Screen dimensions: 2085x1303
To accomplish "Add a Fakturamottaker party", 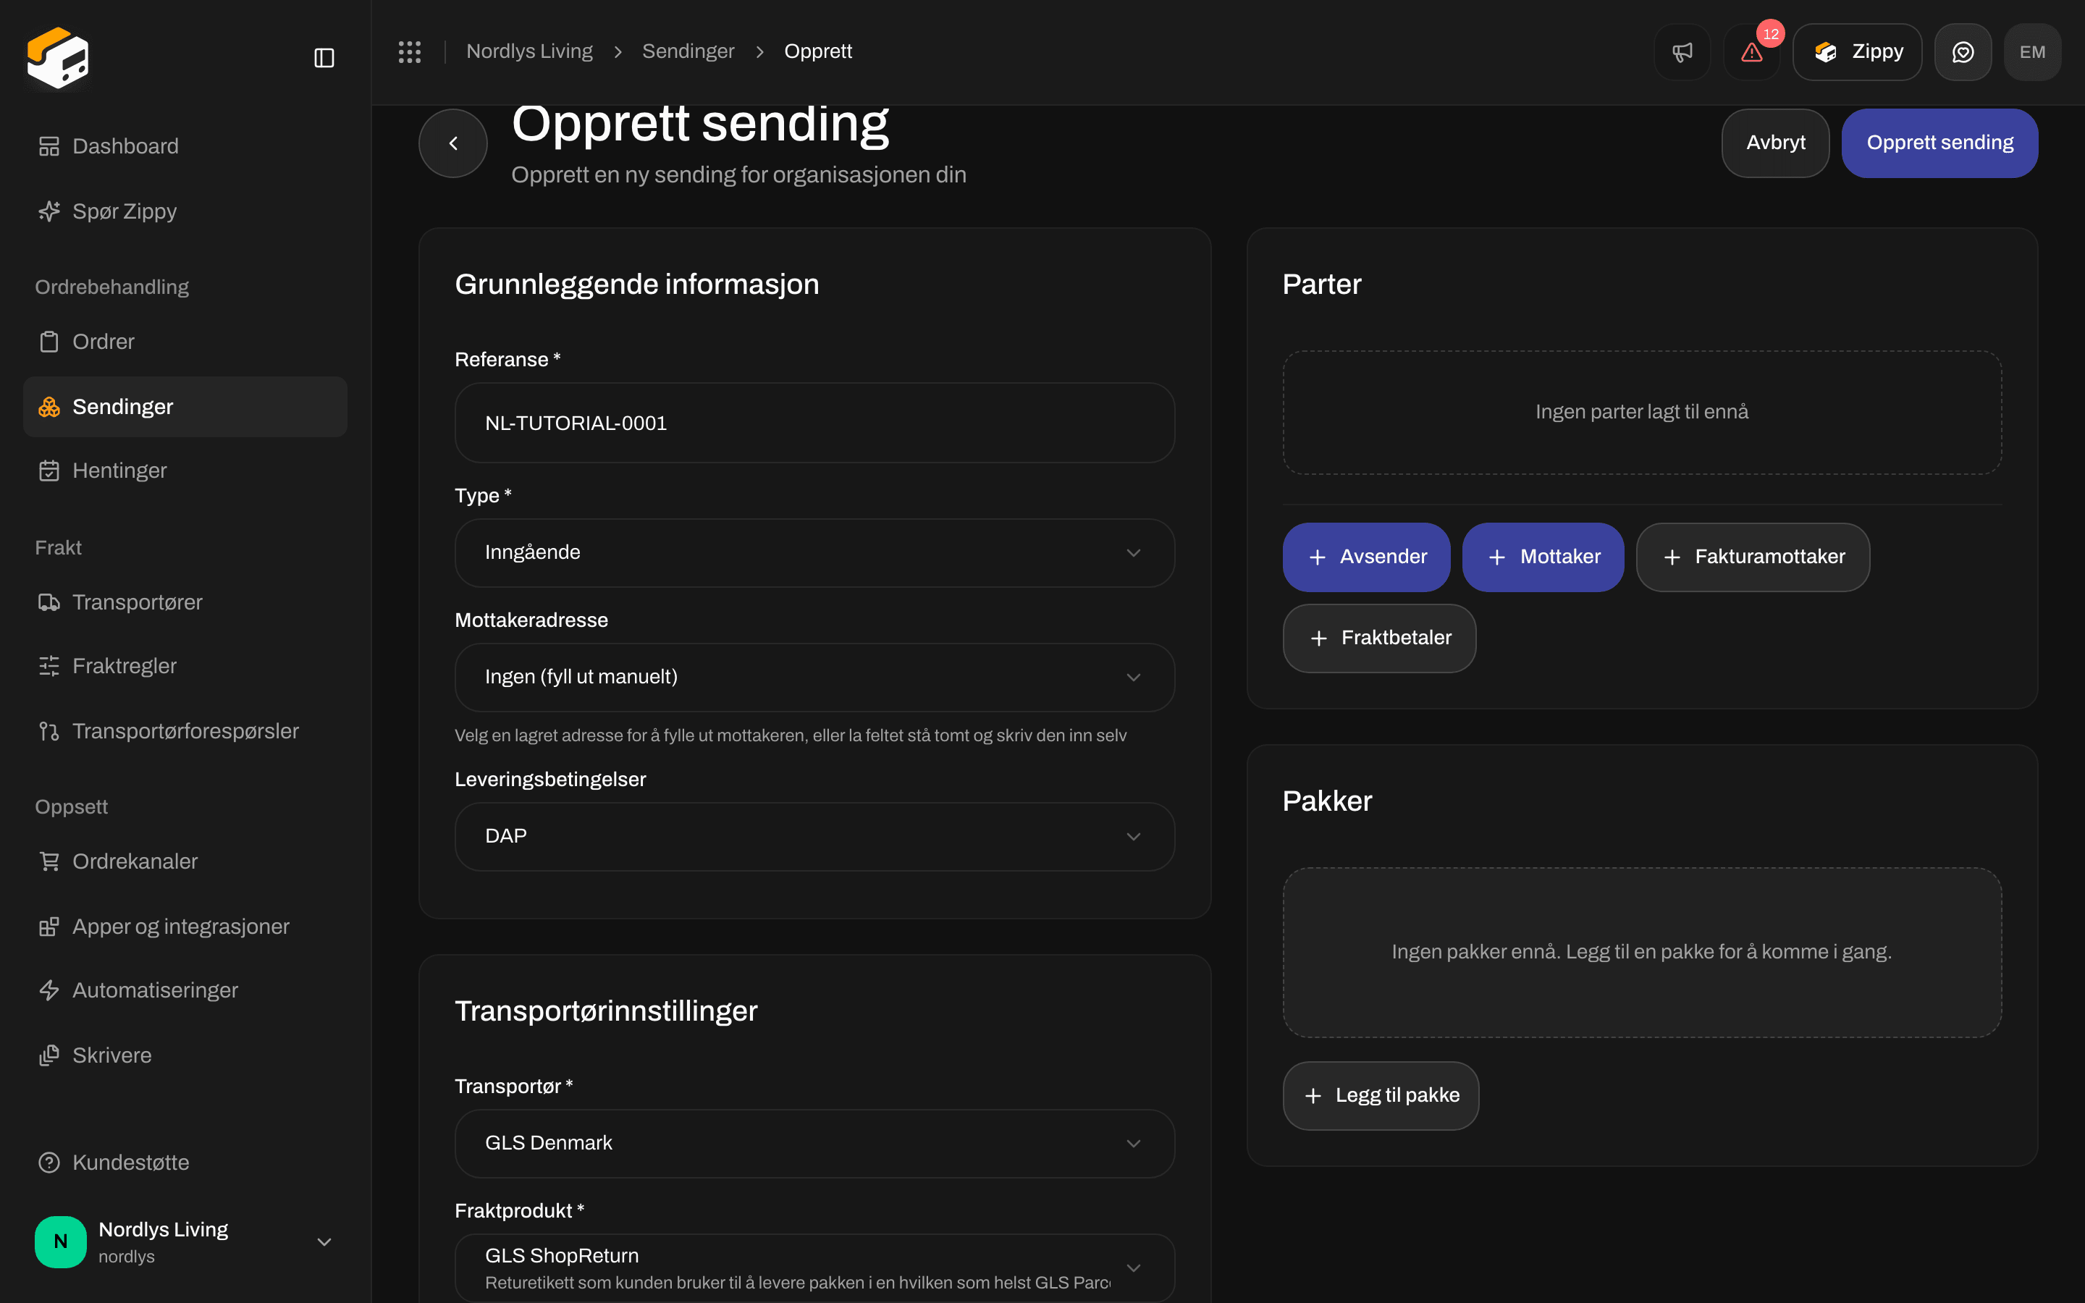I will click(x=1753, y=557).
